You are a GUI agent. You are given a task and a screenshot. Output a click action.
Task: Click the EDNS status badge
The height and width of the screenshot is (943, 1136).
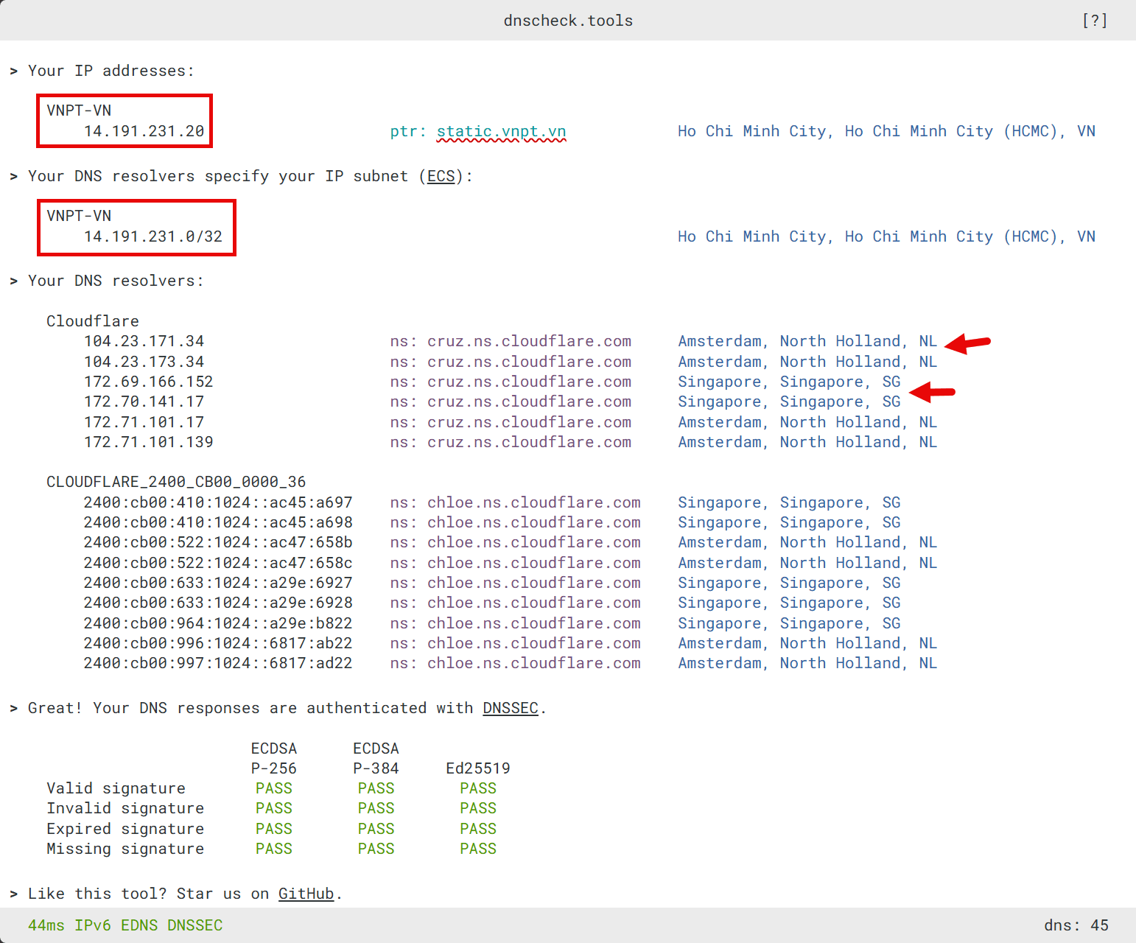click(139, 925)
